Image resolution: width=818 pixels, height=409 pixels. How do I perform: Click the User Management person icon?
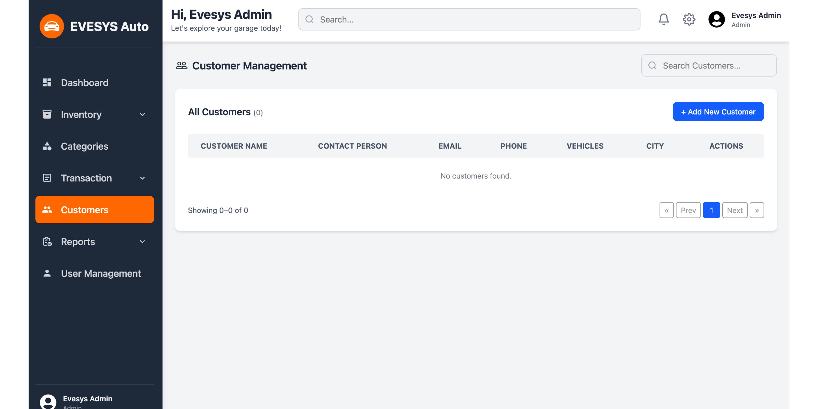tap(47, 273)
